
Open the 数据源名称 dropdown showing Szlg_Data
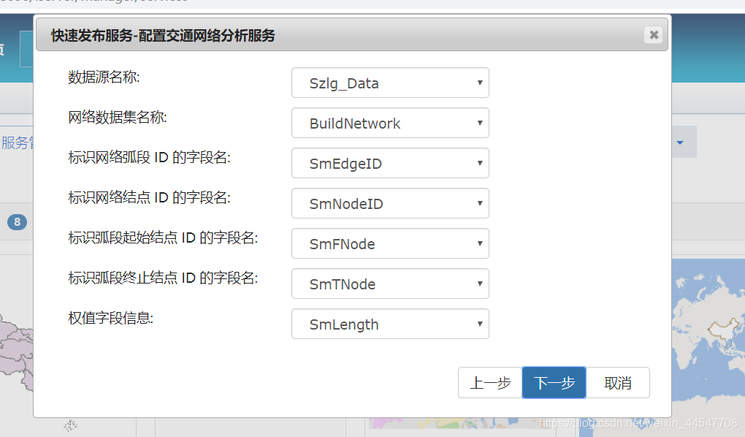click(x=390, y=83)
